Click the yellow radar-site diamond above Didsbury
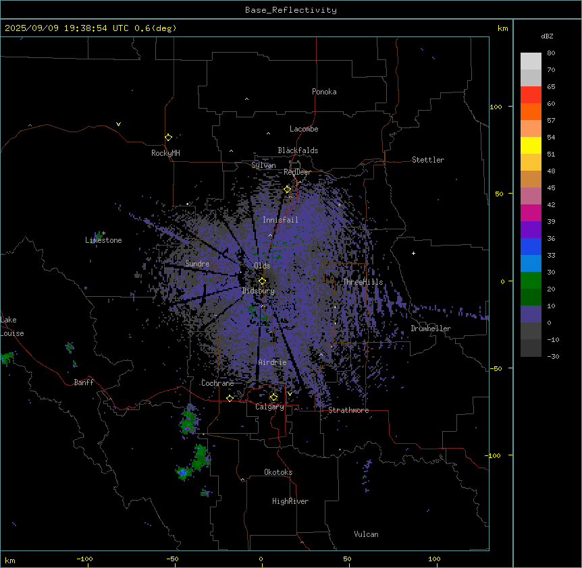582x568 pixels. 262,281
